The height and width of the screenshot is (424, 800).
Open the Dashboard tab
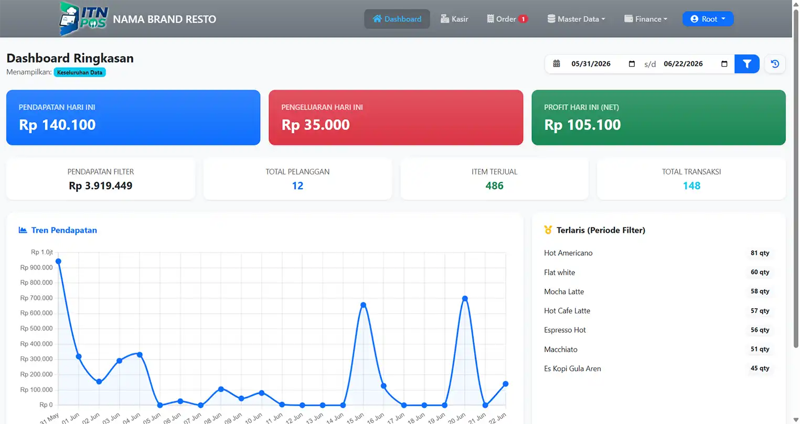(397, 19)
